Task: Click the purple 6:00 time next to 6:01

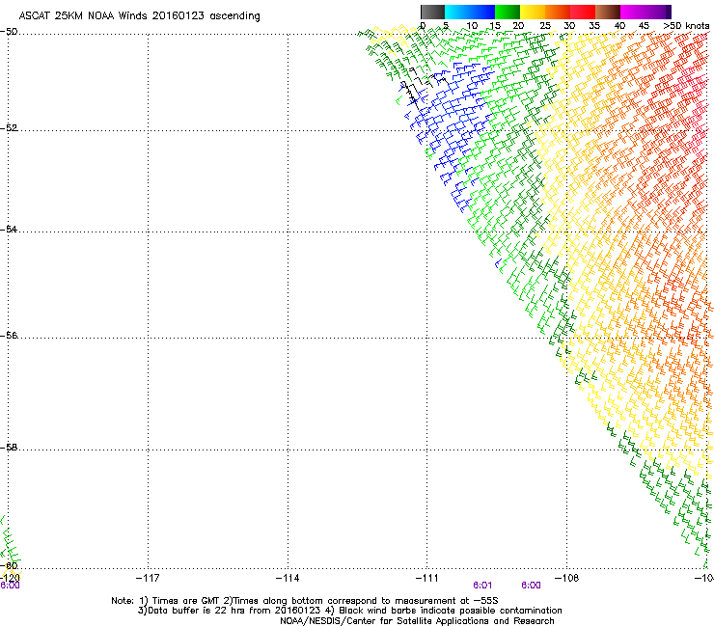Action: (531, 586)
